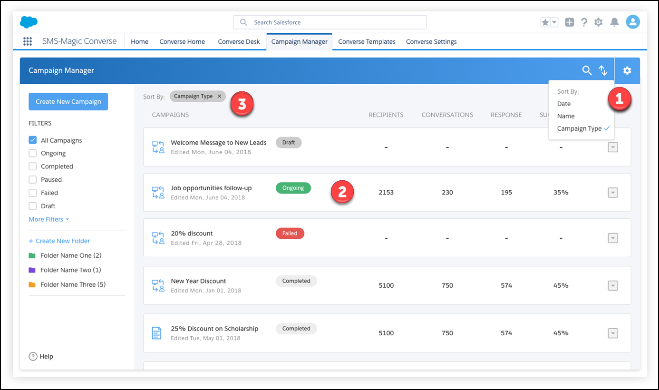
Task: Click the user profile avatar
Action: click(x=633, y=22)
